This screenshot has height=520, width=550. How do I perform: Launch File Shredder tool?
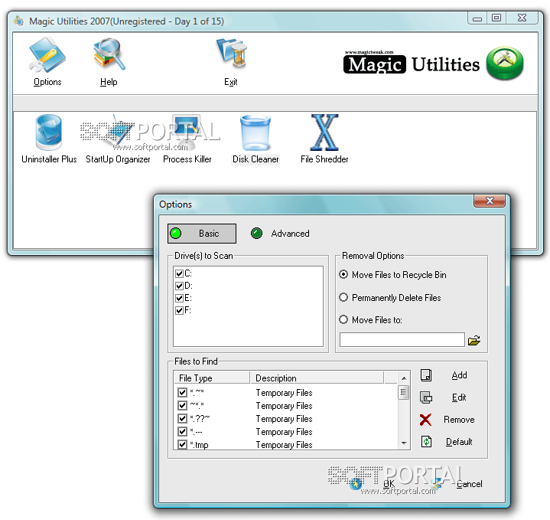point(324,132)
